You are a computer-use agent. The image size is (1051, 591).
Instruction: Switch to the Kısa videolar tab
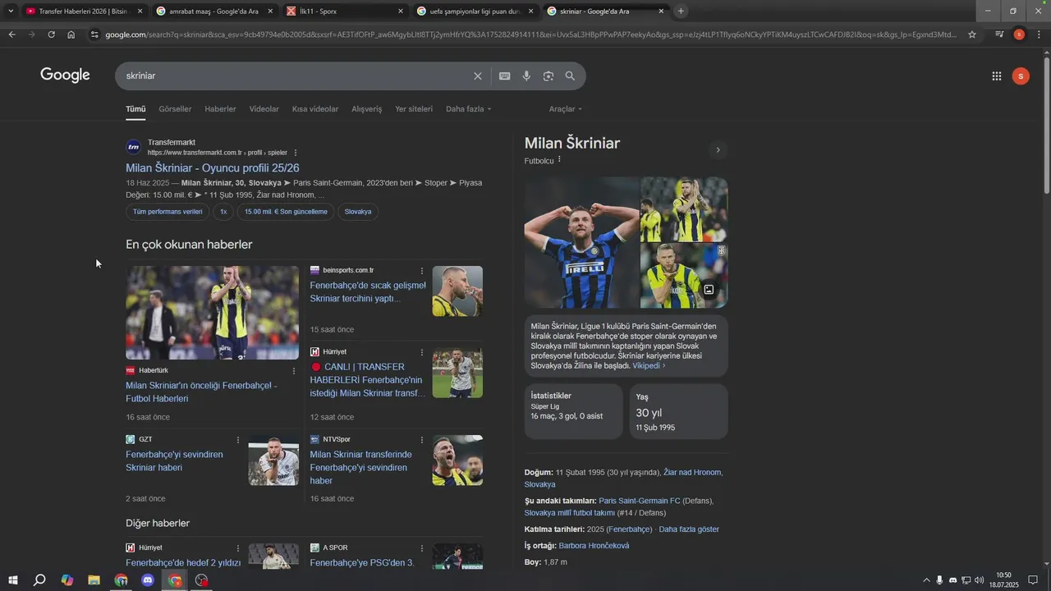315,109
